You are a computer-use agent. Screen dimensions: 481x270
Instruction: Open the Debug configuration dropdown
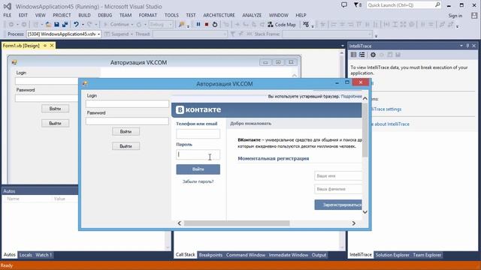click(x=161, y=25)
